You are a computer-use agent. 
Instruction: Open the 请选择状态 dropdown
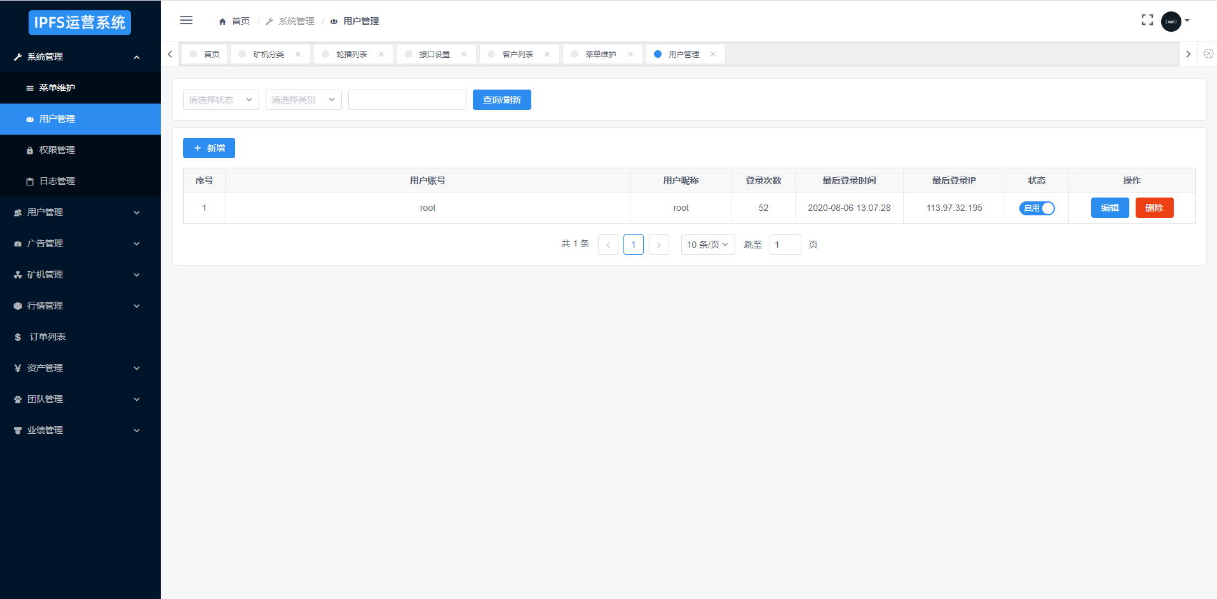(x=221, y=100)
